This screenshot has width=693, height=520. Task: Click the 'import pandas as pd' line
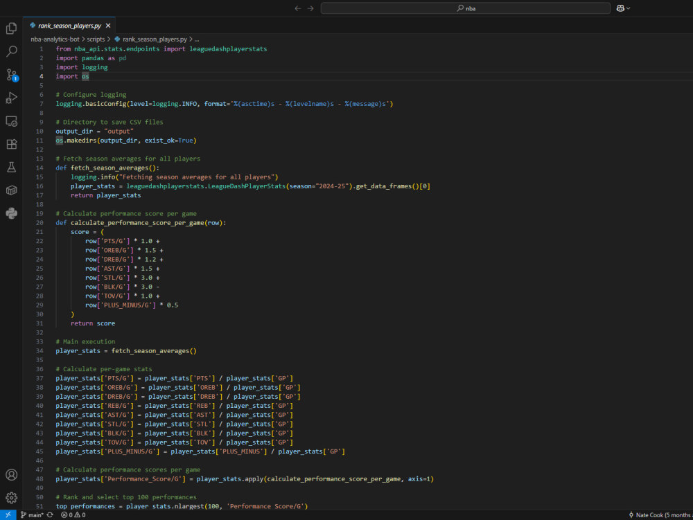(x=91, y=58)
